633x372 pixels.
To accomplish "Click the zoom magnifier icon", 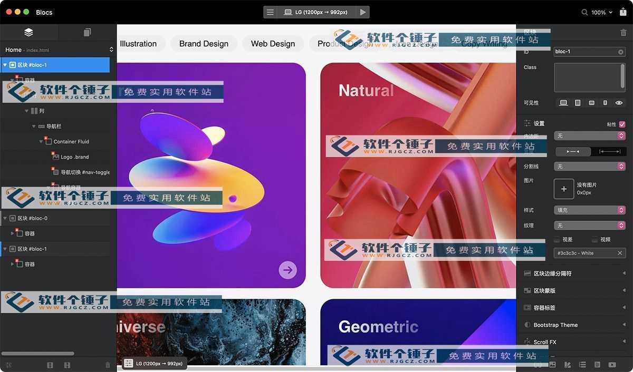I will point(584,12).
